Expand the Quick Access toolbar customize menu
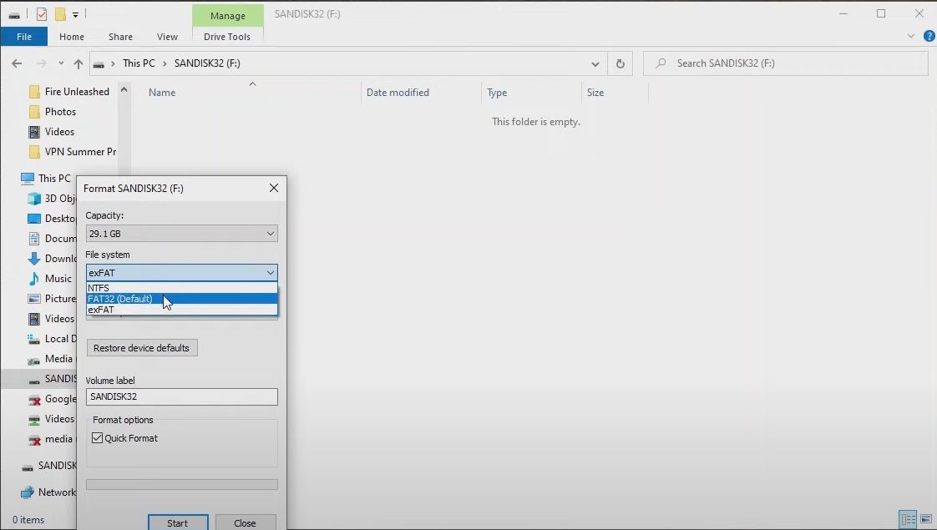The image size is (937, 530). coord(74,14)
